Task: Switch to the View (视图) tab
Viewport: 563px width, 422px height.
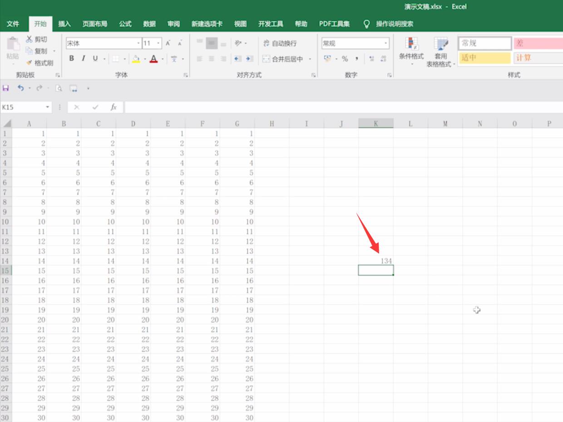Action: [240, 24]
